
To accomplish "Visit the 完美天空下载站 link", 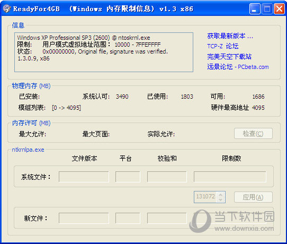I will (x=229, y=56).
